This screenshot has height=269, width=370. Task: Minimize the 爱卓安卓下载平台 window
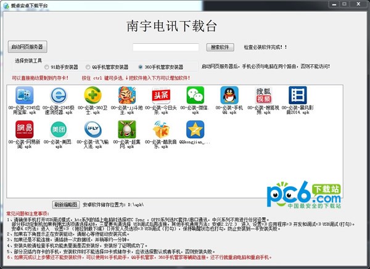(334, 4)
